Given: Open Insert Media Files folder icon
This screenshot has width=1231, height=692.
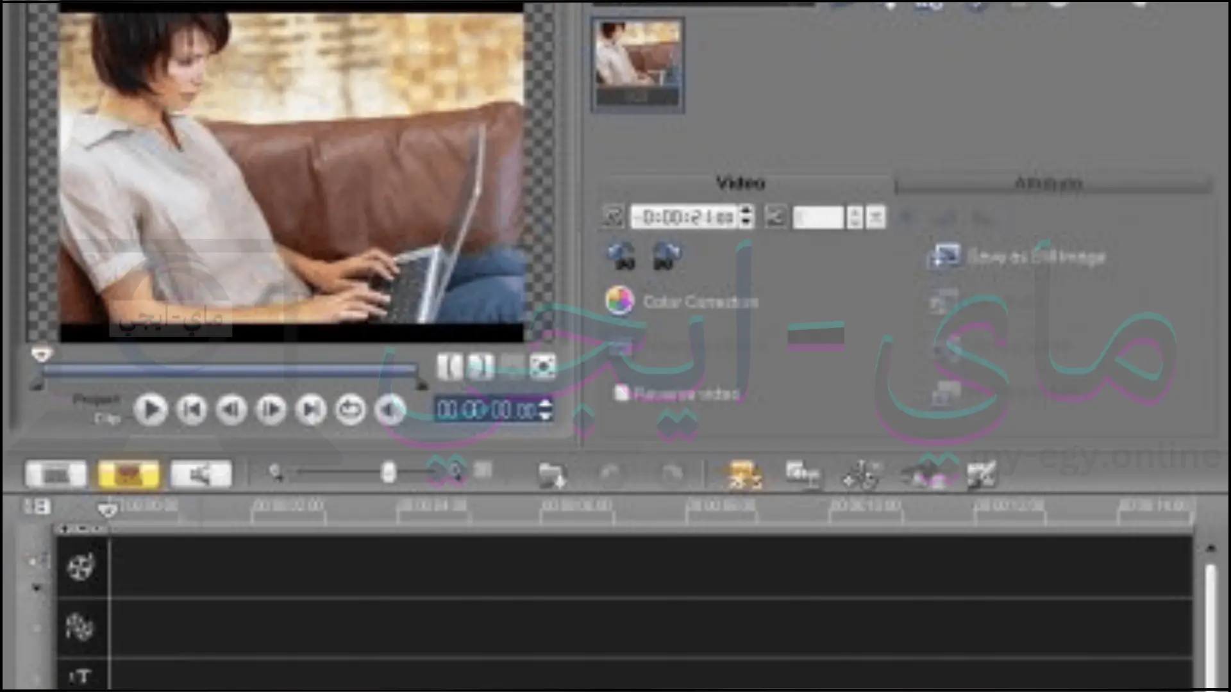Looking at the screenshot, I should click(x=551, y=475).
